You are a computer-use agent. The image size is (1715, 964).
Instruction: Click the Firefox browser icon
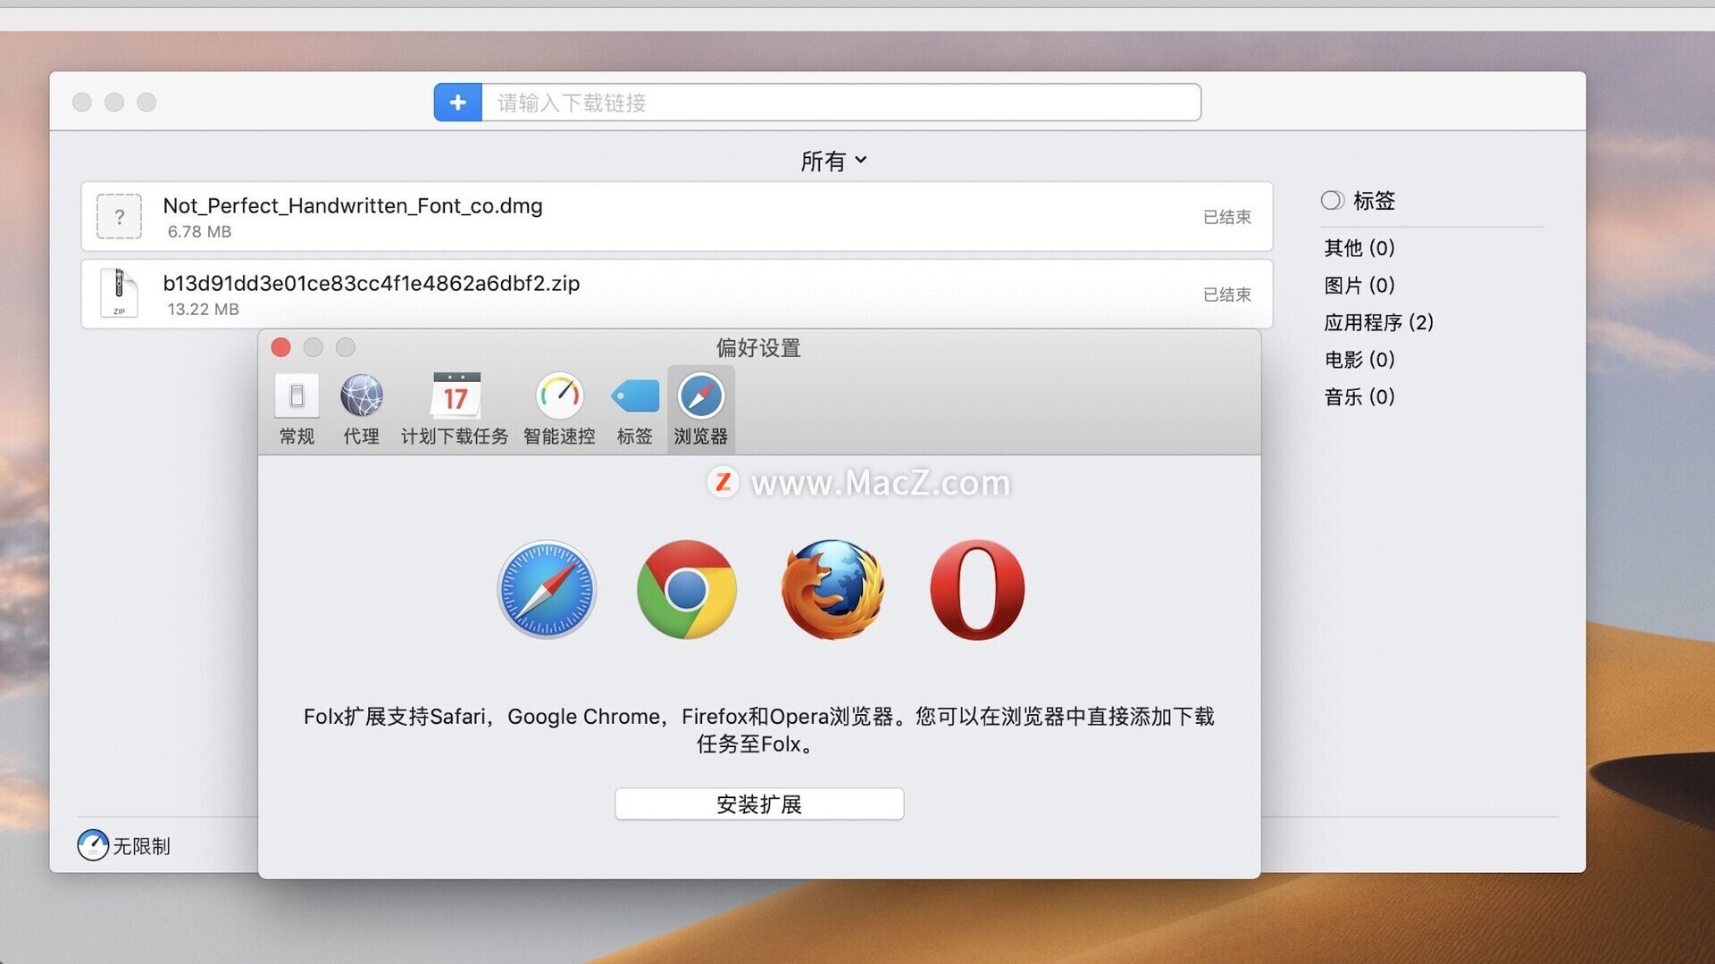click(x=832, y=589)
